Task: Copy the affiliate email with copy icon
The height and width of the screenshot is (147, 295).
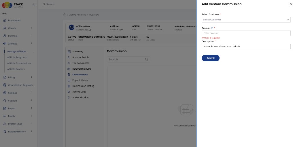Action: tap(90, 30)
